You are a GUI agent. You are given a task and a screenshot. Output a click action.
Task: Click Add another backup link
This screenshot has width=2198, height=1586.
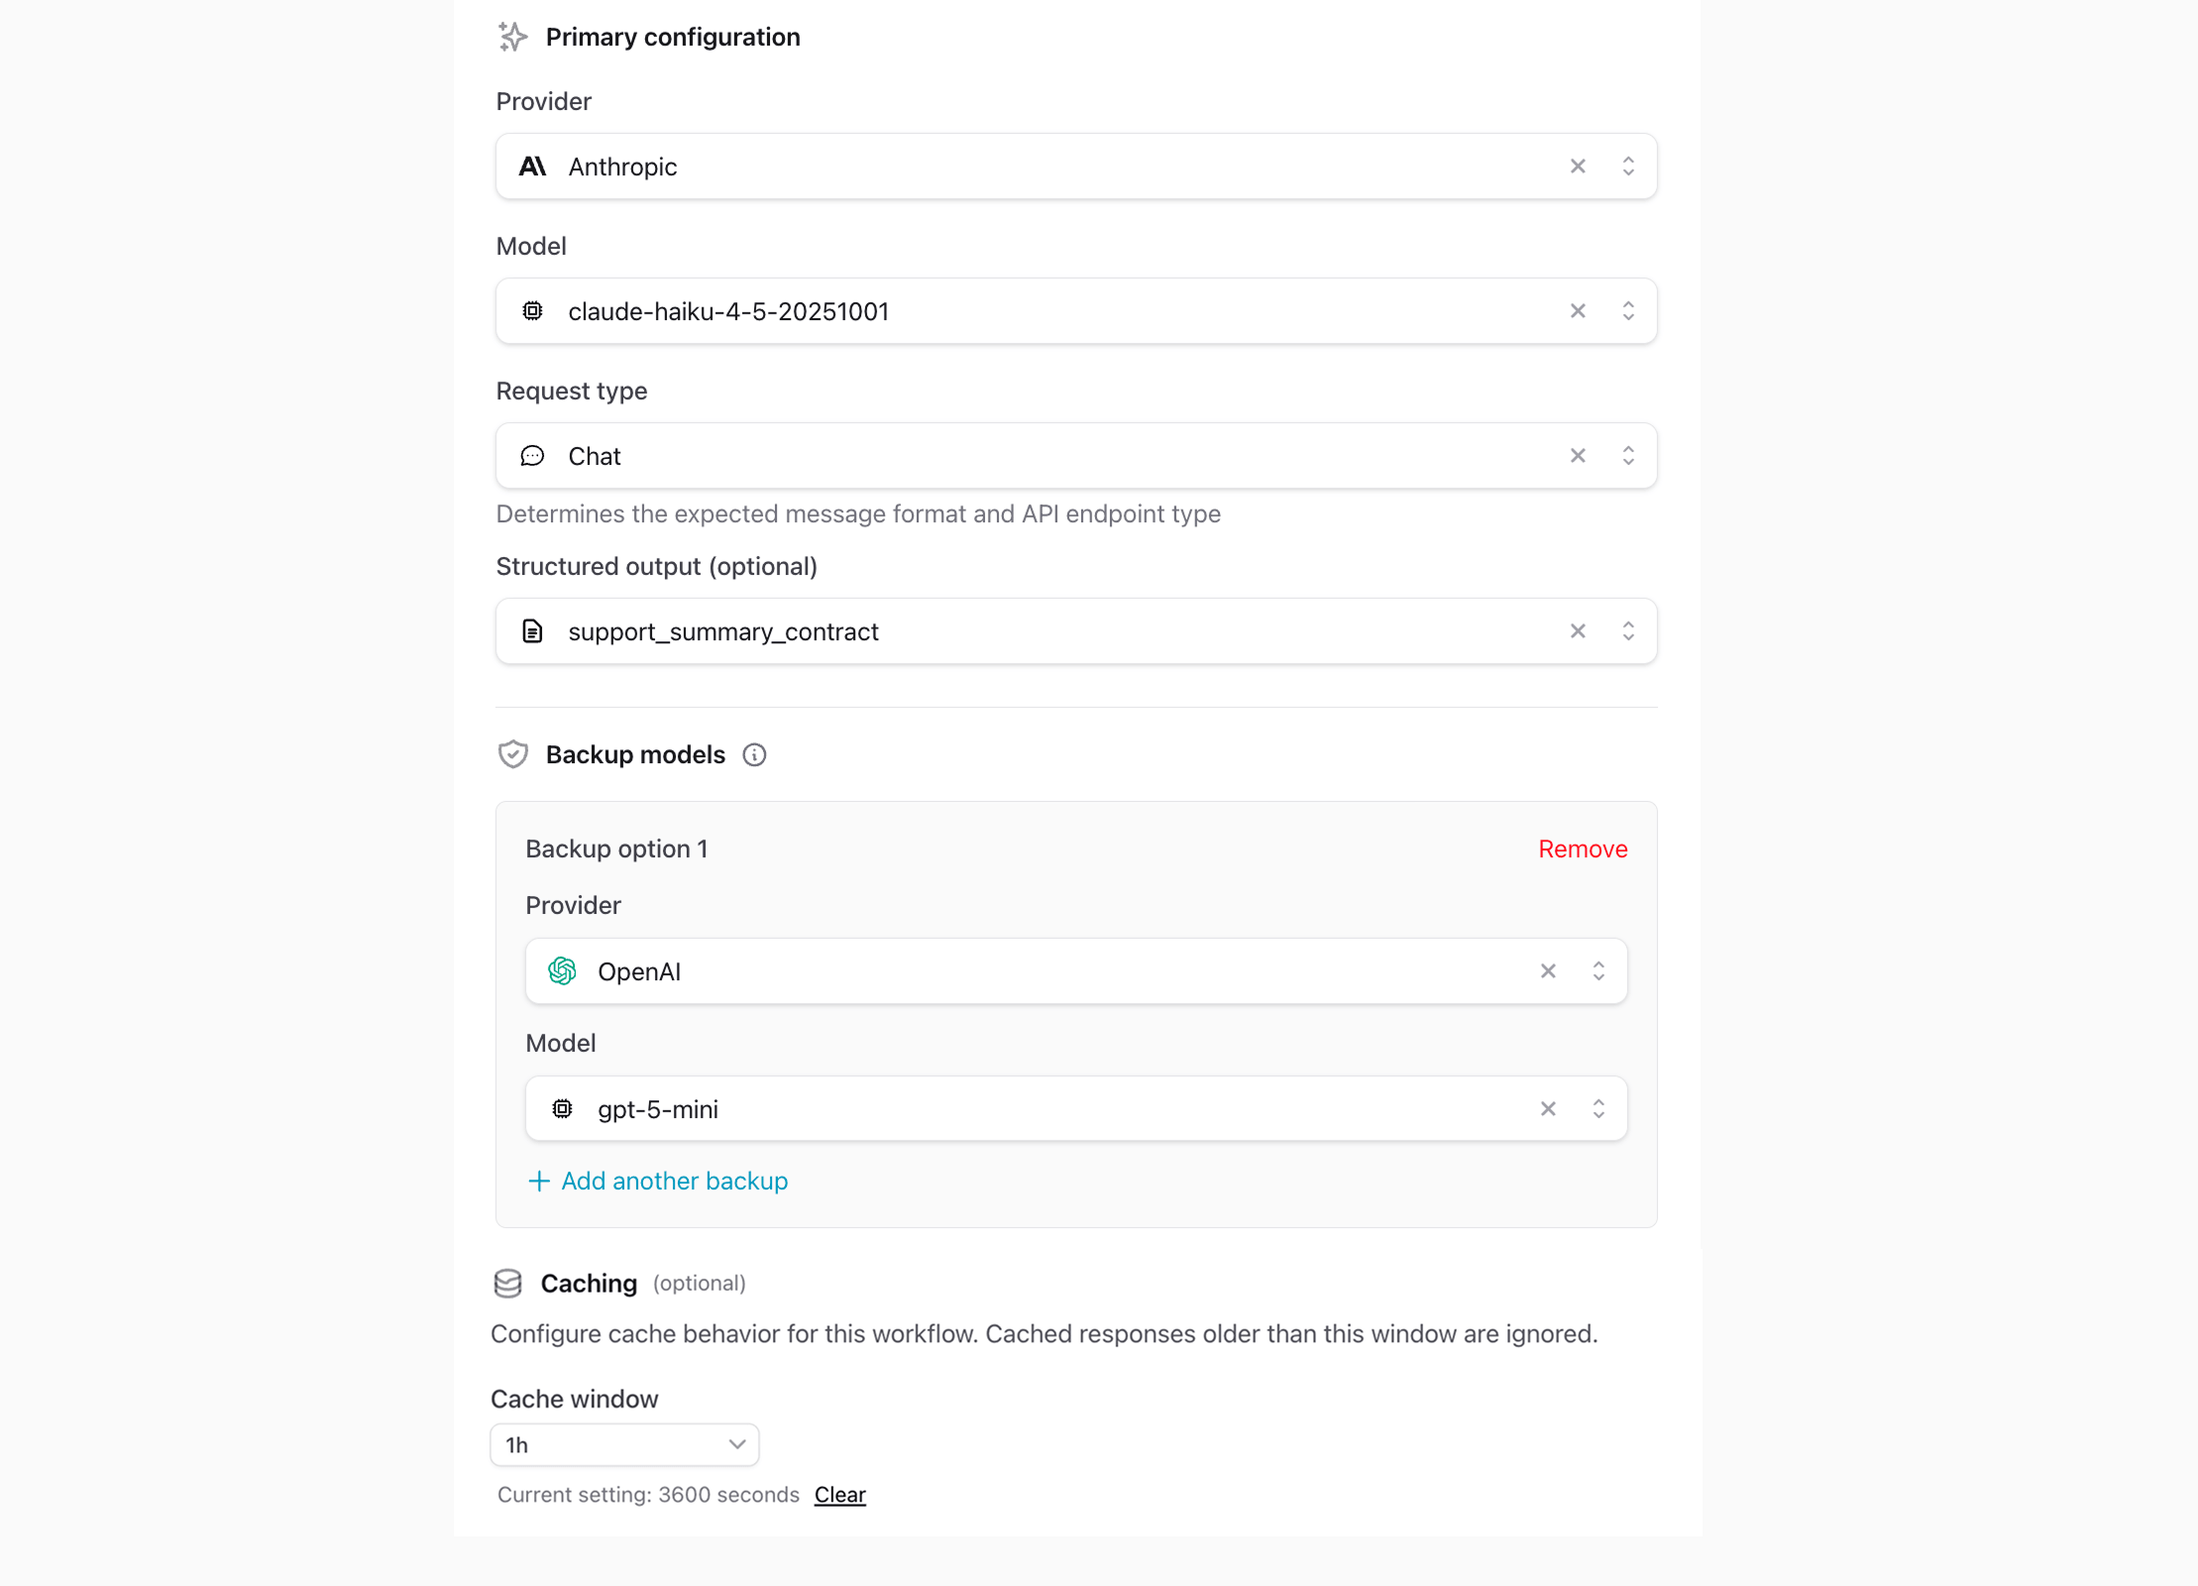pos(674,1182)
